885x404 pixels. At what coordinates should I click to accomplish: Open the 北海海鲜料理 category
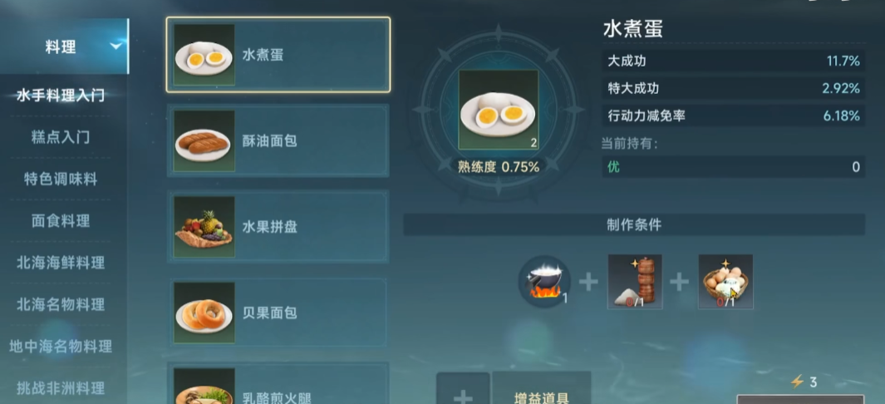[61, 263]
